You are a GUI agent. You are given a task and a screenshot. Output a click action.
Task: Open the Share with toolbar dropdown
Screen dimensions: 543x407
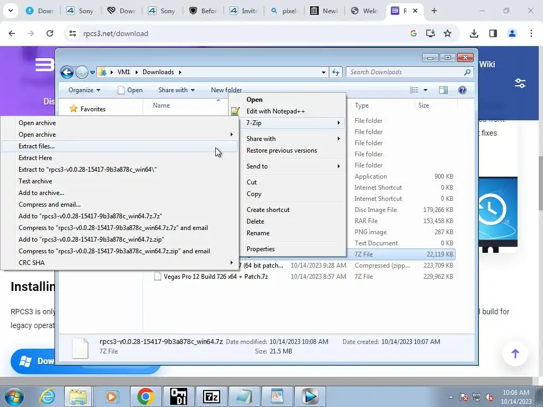point(176,90)
